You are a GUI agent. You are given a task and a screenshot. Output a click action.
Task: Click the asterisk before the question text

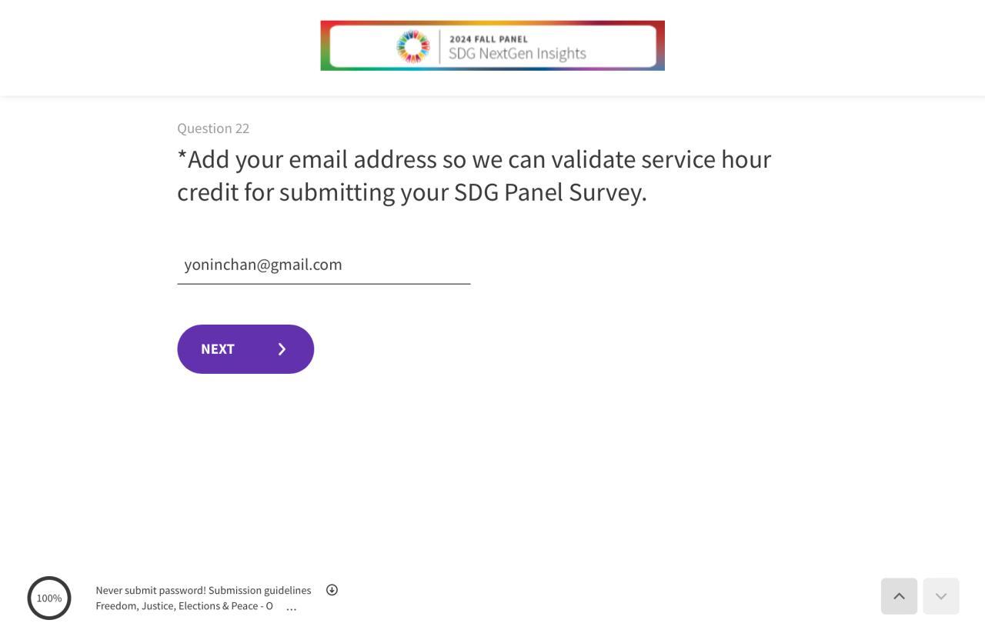pyautogui.click(x=182, y=157)
